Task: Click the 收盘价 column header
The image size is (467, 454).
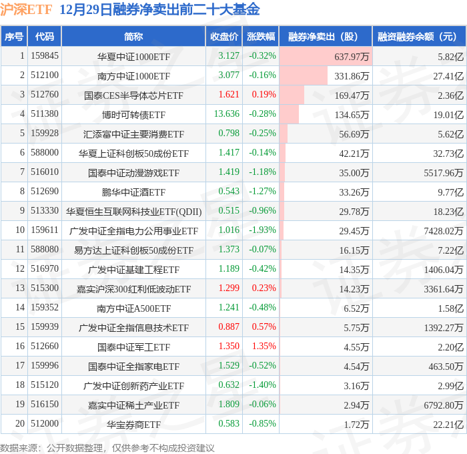Action: (224, 36)
